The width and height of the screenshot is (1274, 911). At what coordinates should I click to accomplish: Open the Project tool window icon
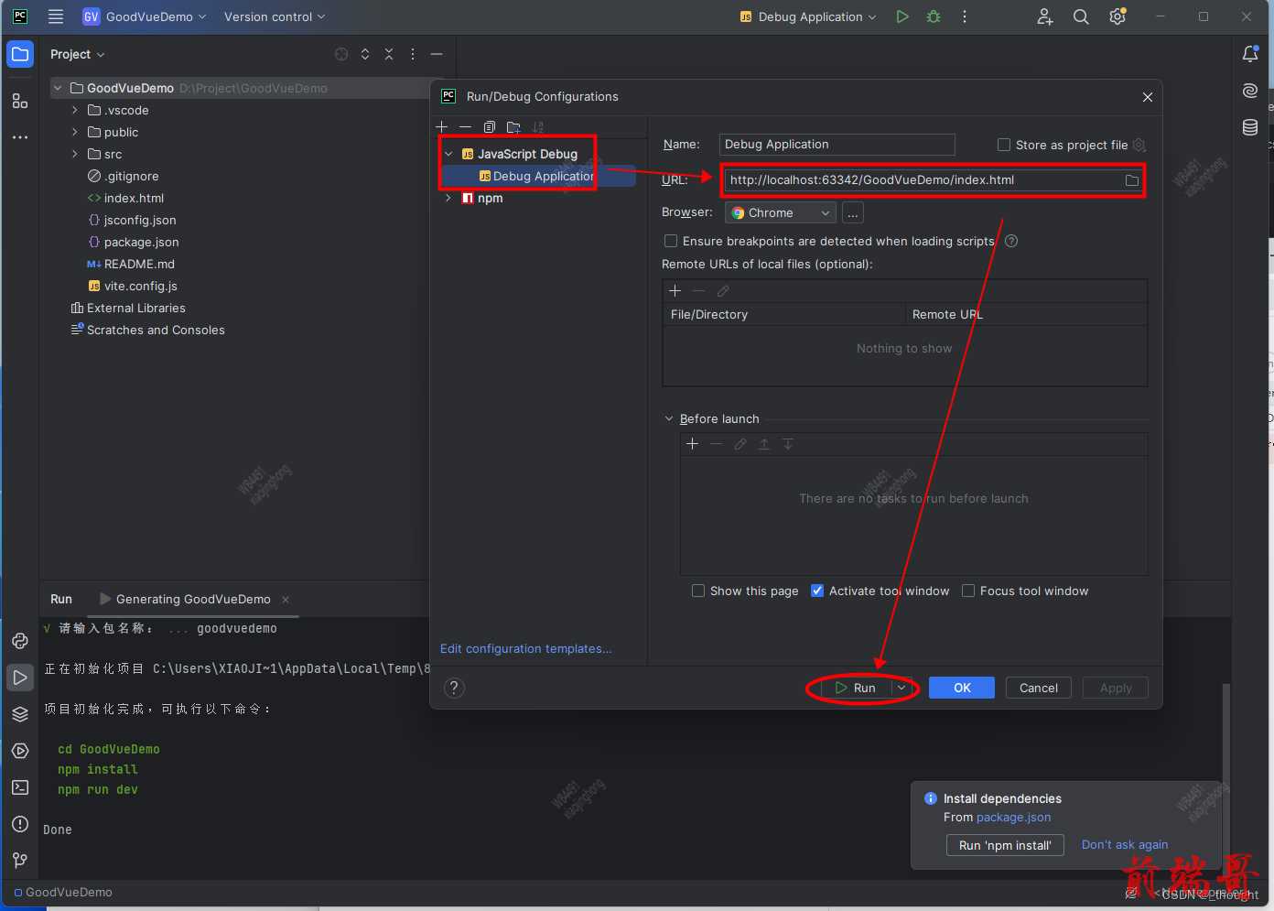click(x=20, y=54)
